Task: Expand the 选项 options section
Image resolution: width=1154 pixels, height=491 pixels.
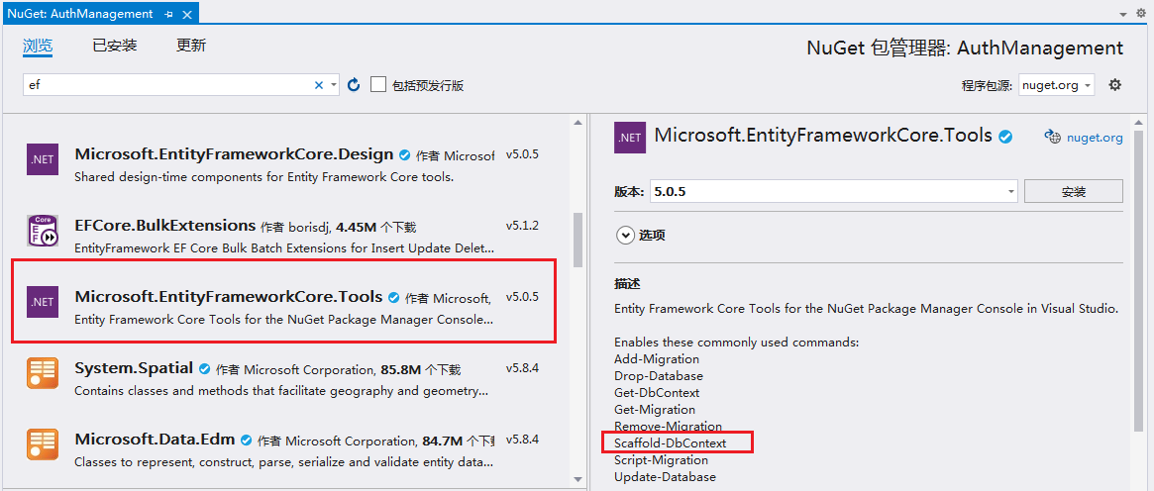Action: (625, 235)
